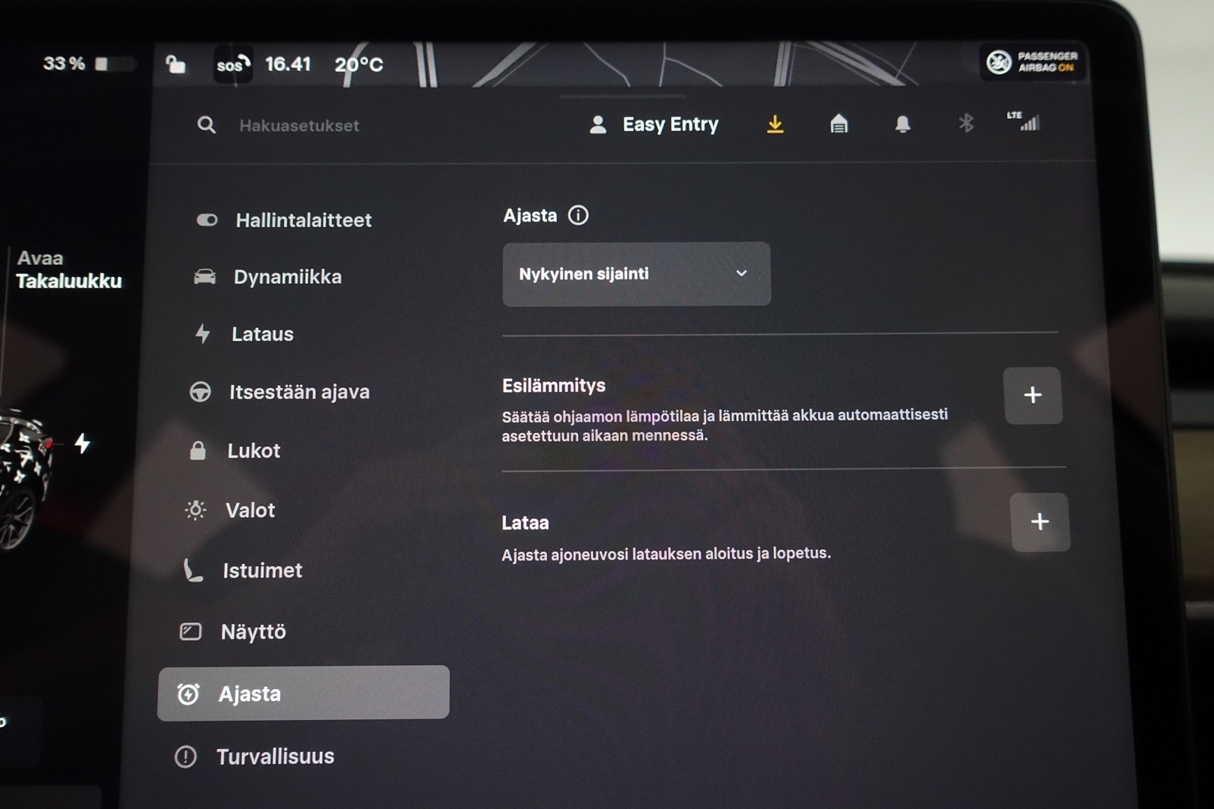Add a new Esilämmitys schedule

point(1033,396)
